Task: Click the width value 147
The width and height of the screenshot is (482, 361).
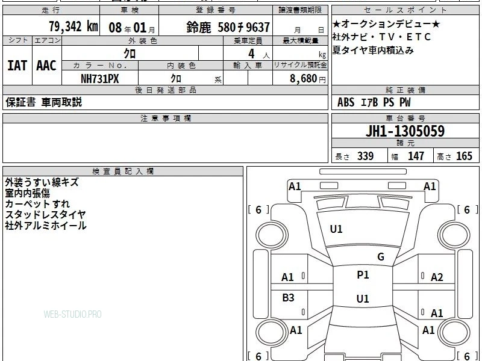Action: click(416, 156)
